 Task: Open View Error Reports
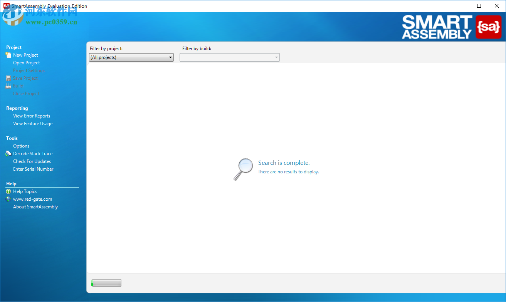32,116
